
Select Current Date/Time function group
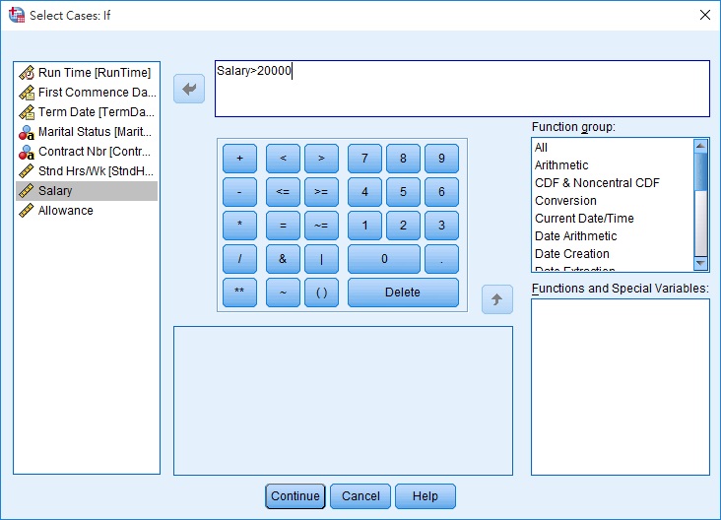point(613,219)
